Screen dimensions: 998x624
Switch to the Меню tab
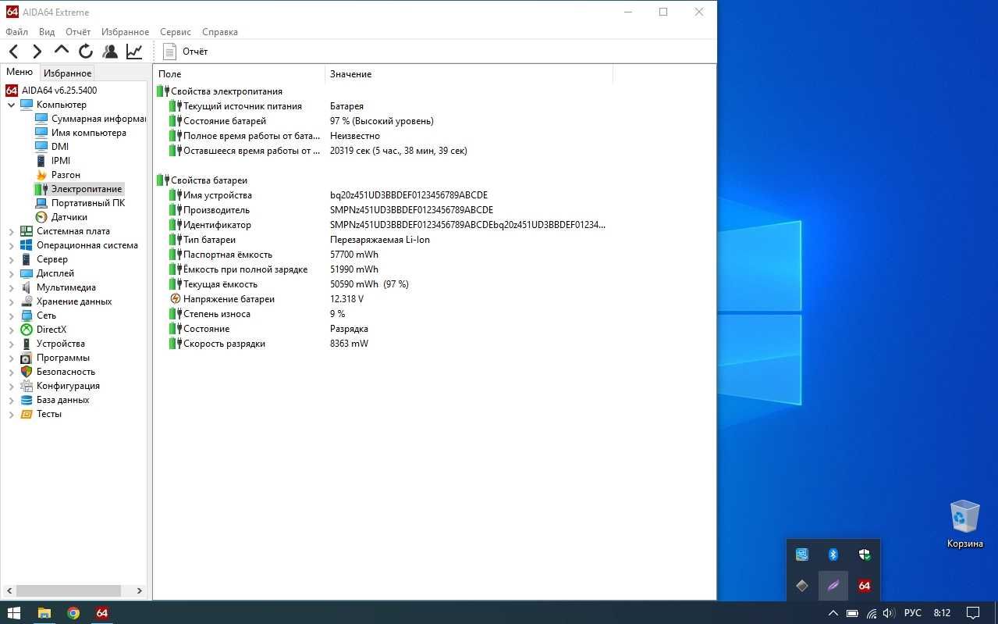point(20,72)
